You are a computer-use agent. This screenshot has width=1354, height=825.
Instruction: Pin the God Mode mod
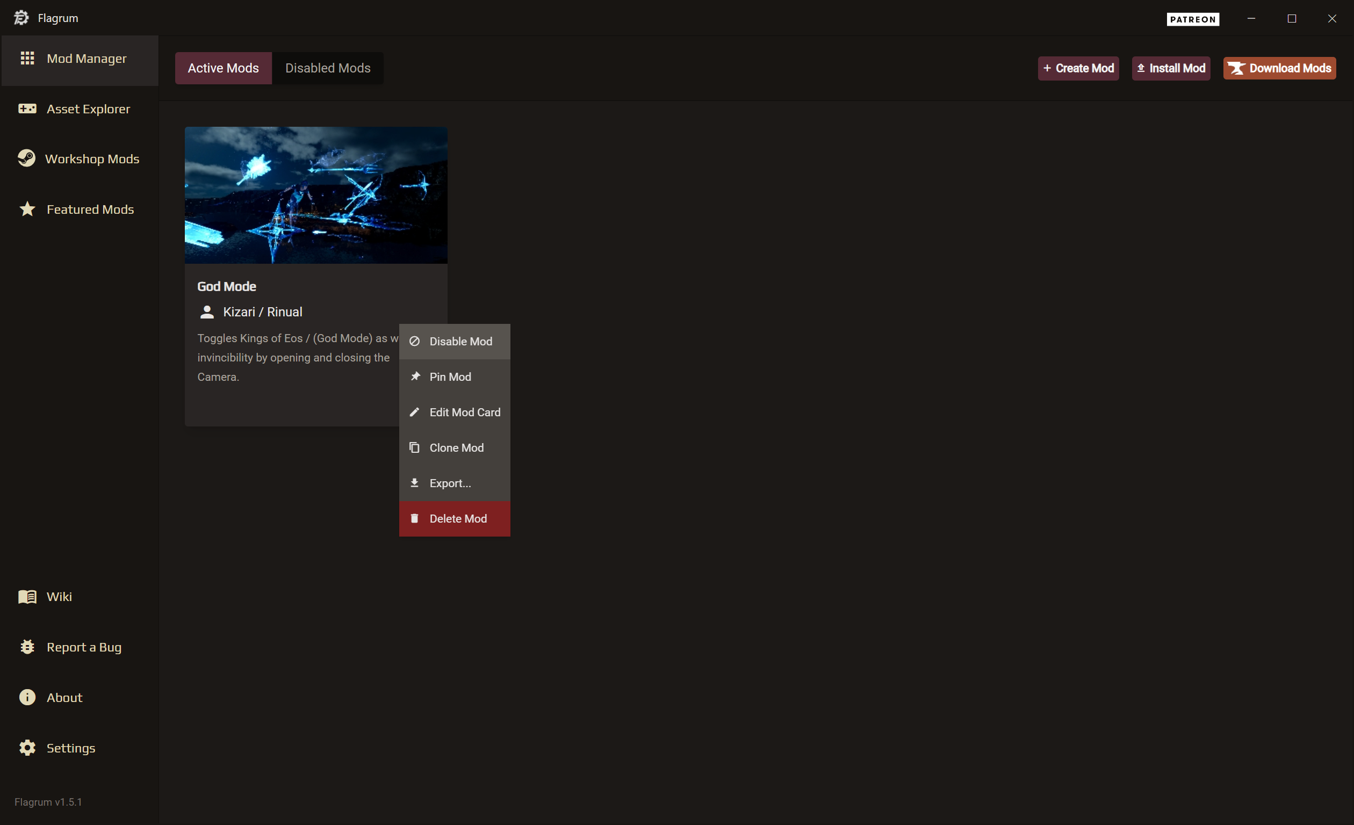pos(450,377)
